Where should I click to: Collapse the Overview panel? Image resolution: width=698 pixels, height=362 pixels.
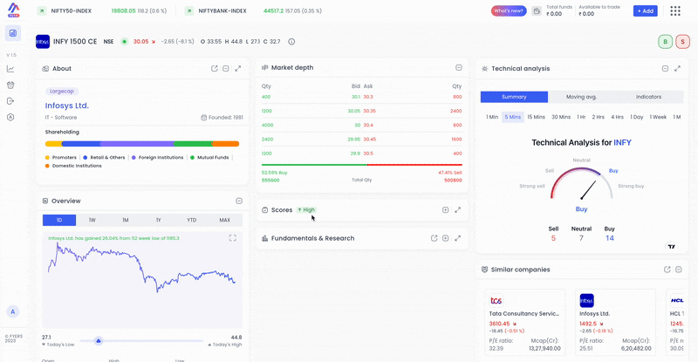point(239,201)
